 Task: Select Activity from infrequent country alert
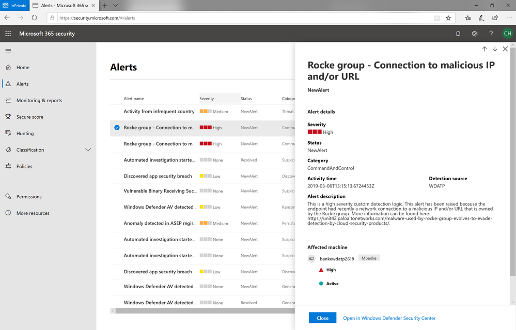tap(202, 112)
